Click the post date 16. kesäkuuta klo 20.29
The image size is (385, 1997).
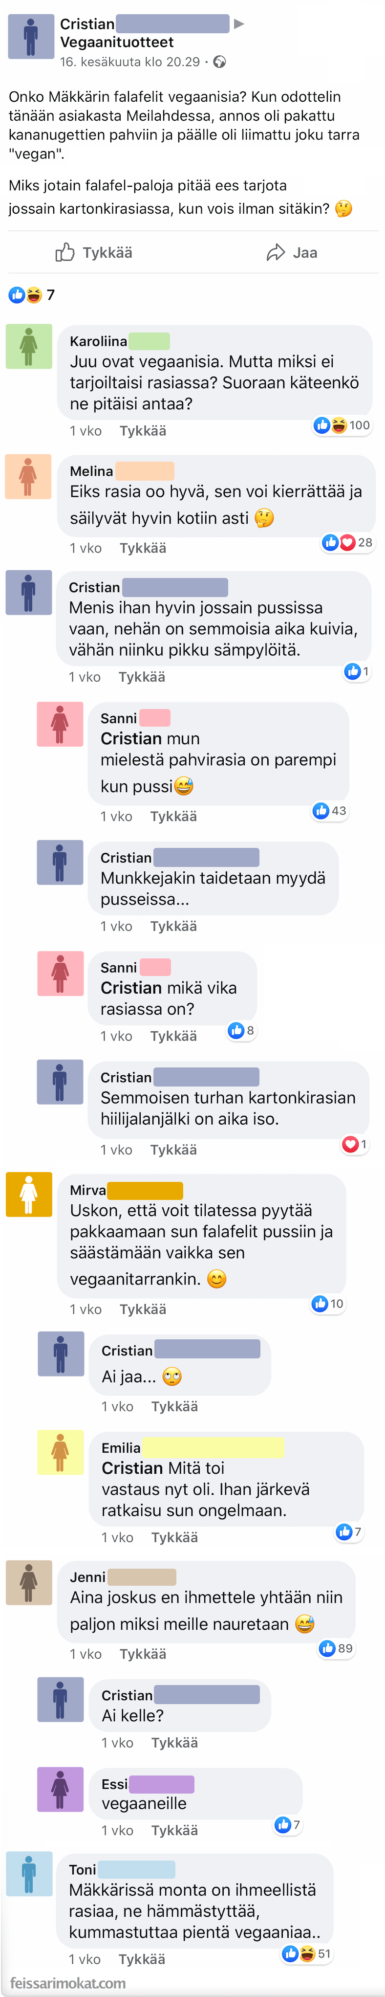click(x=130, y=62)
